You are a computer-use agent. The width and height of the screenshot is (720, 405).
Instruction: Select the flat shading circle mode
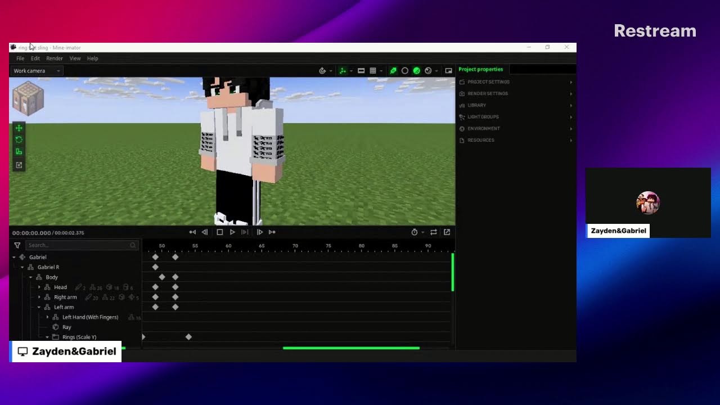point(404,71)
